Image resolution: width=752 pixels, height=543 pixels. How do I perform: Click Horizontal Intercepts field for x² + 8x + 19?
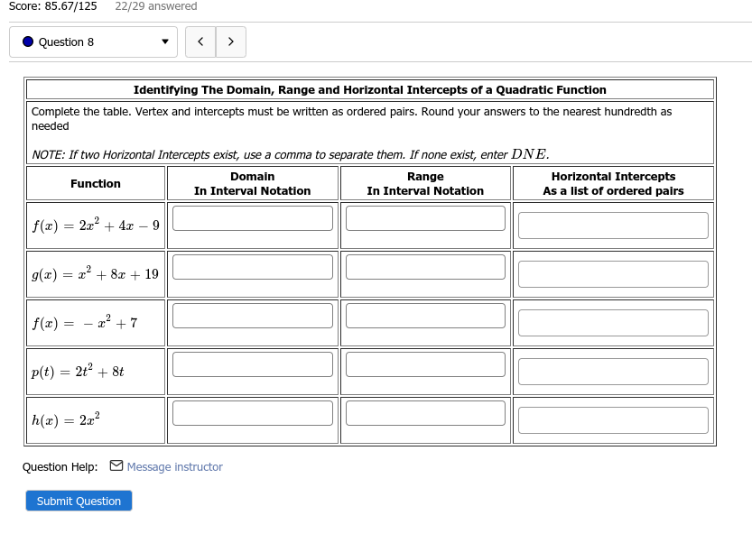613,274
